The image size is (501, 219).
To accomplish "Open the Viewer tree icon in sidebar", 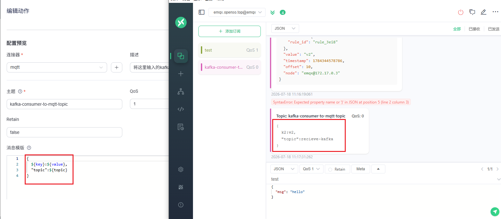I will (181, 91).
